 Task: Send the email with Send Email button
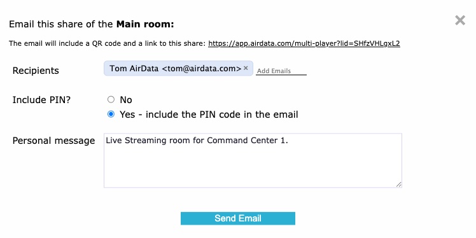[238, 218]
